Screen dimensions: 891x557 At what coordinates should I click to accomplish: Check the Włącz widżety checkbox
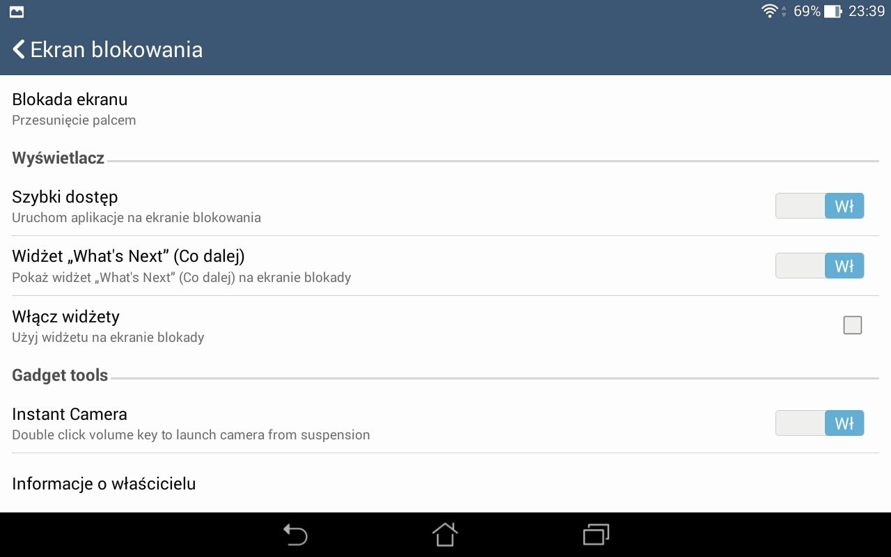852,325
